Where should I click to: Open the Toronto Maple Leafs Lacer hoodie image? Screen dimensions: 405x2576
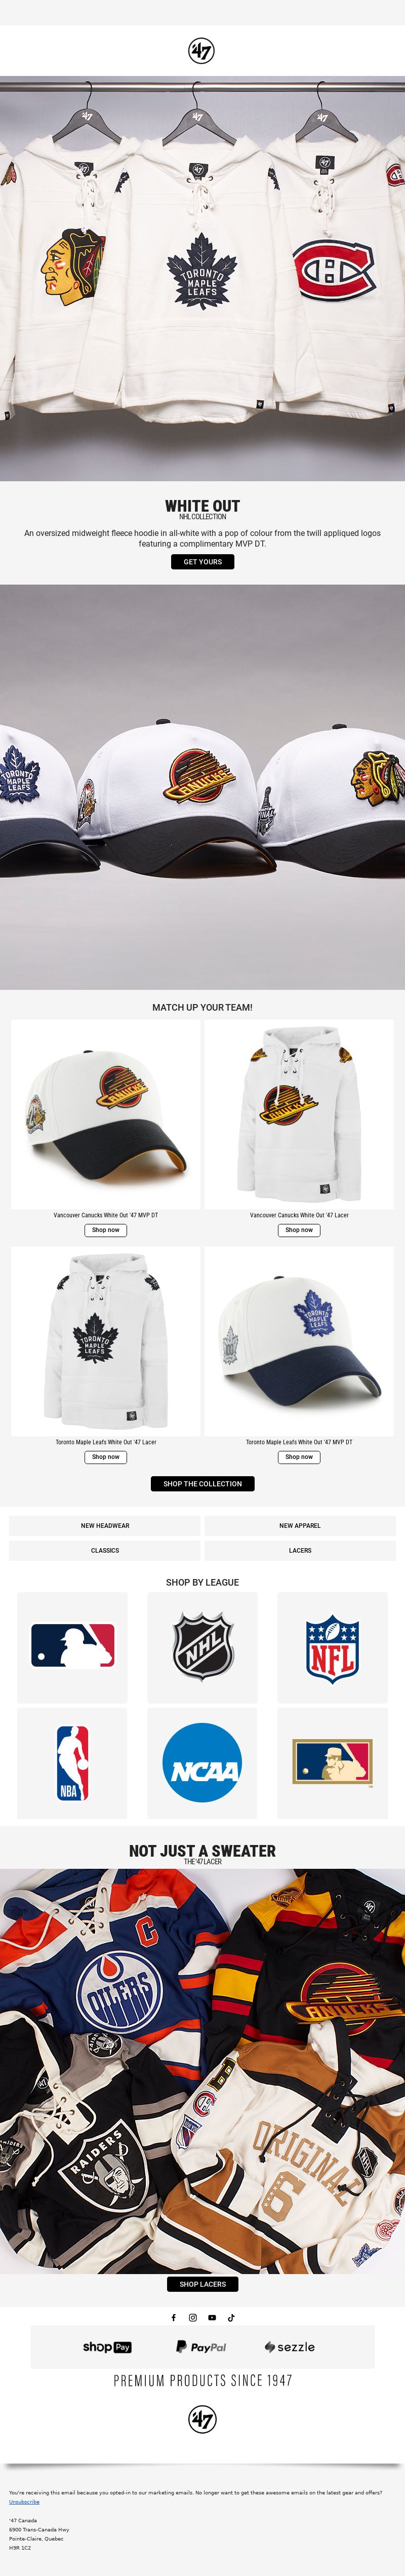click(105, 1341)
